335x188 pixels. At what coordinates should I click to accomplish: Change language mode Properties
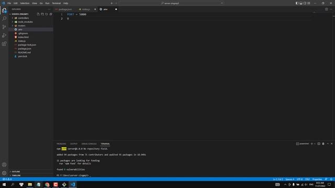pyautogui.click(x=317, y=179)
